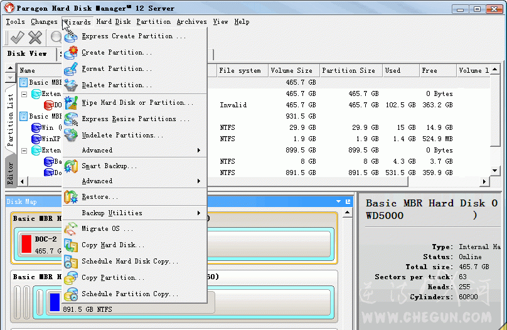Click partition list scrollbar down arrow
The image size is (507, 330).
point(495,171)
